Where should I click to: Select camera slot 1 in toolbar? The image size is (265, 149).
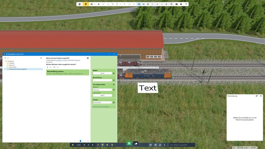click(x=162, y=4)
